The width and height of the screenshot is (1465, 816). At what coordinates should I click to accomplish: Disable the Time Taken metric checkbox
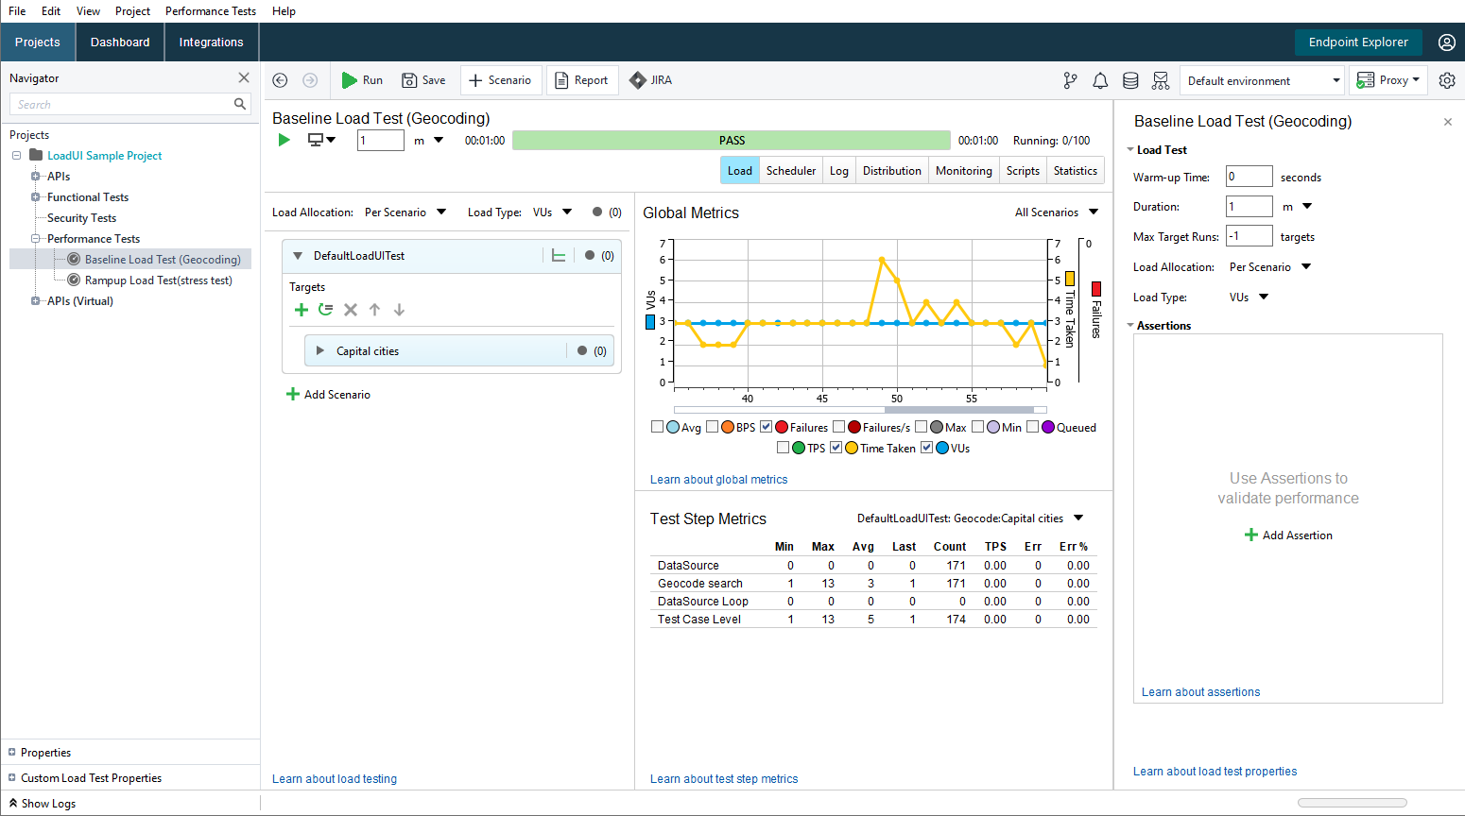(836, 447)
